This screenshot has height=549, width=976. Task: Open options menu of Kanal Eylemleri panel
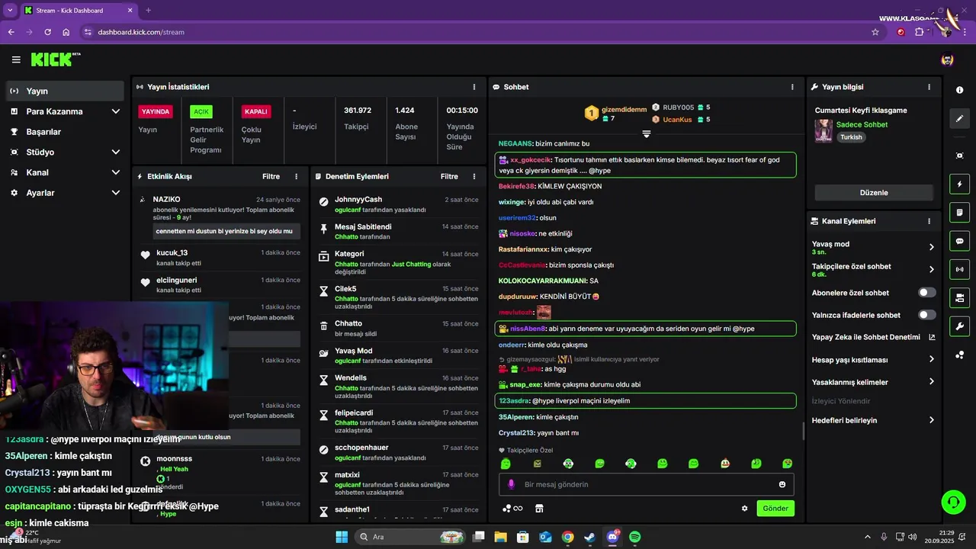[x=929, y=221]
